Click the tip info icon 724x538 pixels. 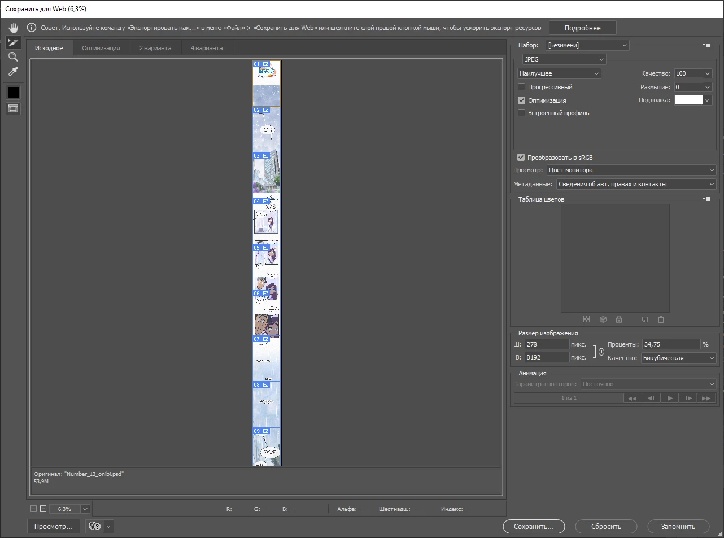coord(32,28)
